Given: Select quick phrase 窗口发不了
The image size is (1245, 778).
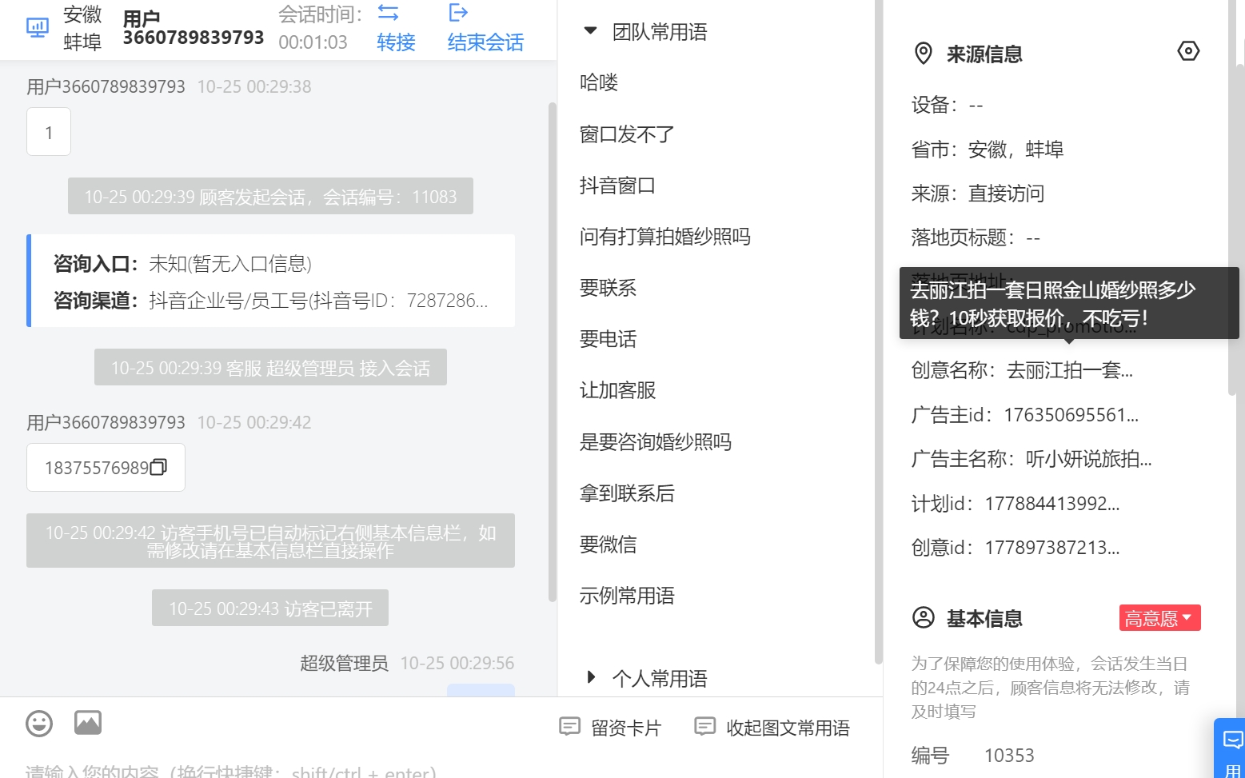Looking at the screenshot, I should [627, 134].
